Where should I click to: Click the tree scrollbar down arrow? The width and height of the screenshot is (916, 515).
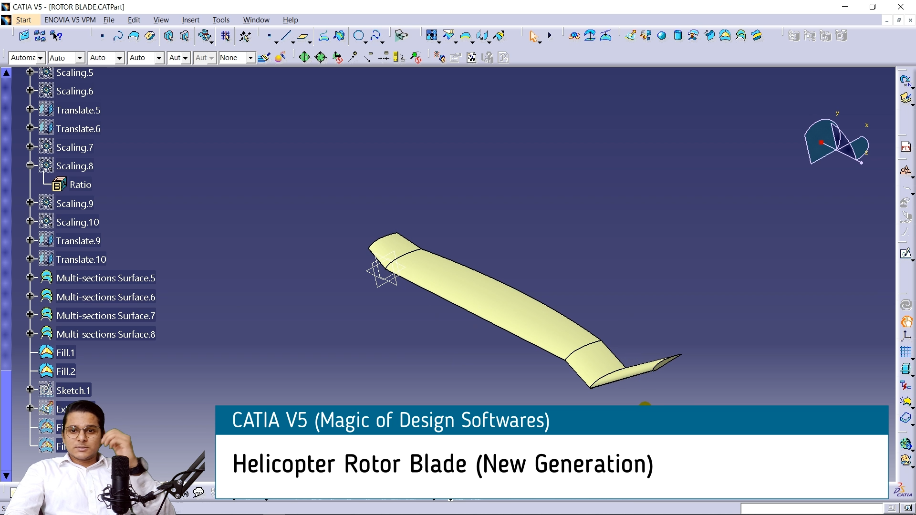(x=6, y=475)
